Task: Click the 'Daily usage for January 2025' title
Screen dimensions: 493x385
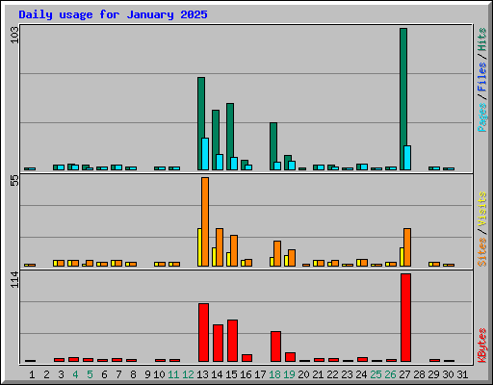Action: [x=113, y=14]
